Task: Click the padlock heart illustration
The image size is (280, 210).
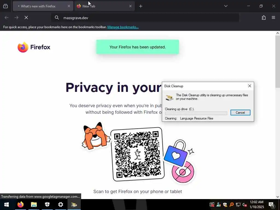Action: coord(176,154)
